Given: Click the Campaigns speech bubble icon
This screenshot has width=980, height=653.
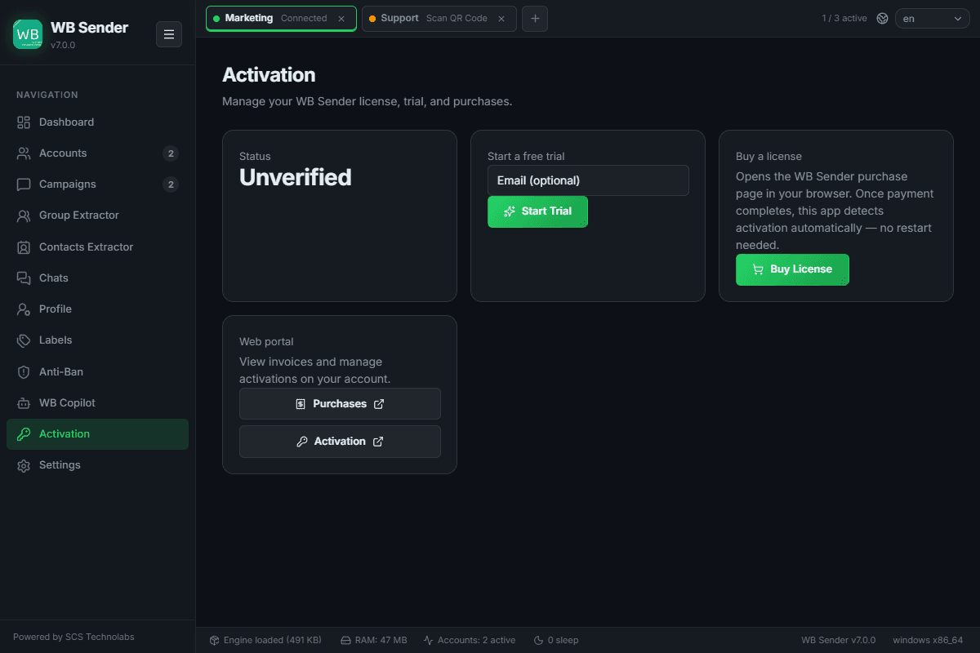Looking at the screenshot, I should pos(24,184).
